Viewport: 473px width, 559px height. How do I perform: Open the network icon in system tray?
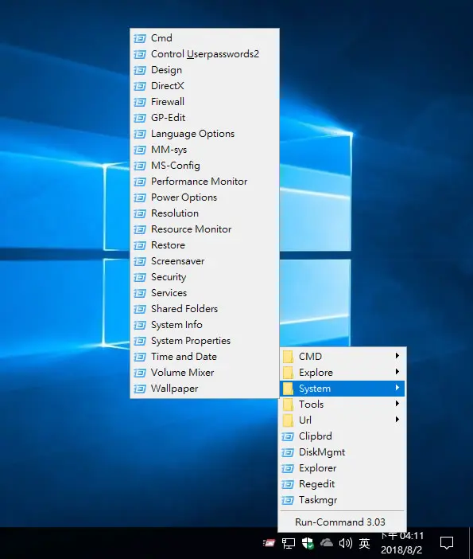click(x=289, y=543)
